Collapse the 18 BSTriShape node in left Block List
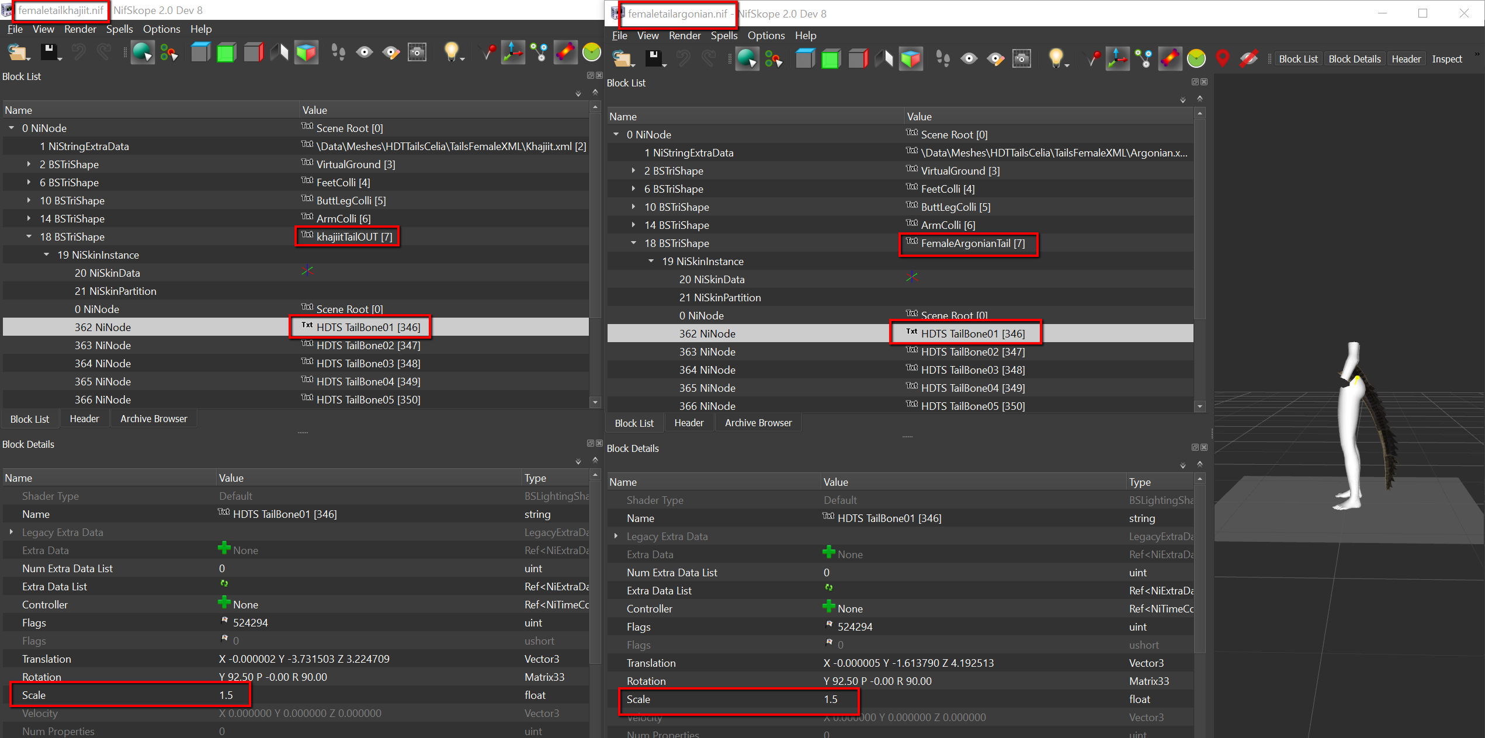This screenshot has width=1485, height=738. point(29,236)
